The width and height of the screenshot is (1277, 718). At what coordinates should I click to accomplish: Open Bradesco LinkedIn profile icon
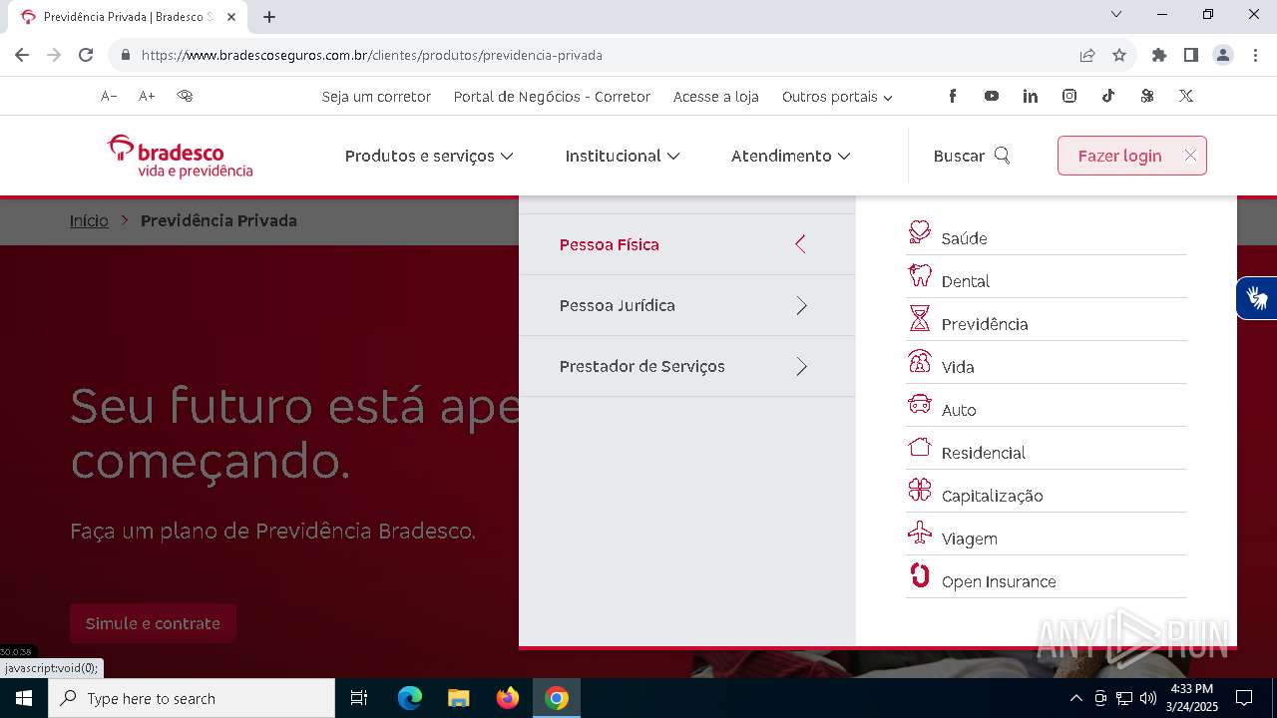1030,96
